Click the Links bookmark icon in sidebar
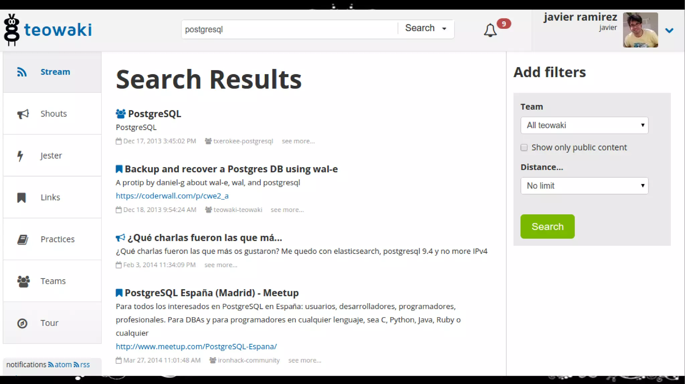 point(21,197)
